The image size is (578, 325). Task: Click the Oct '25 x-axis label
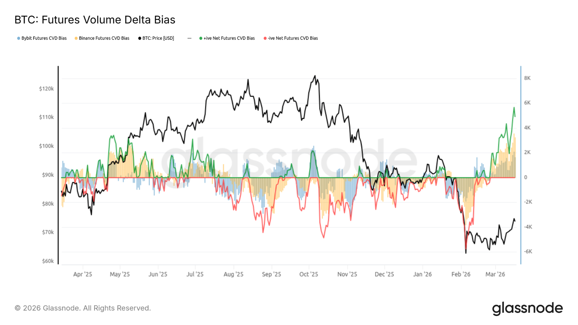[x=308, y=274]
